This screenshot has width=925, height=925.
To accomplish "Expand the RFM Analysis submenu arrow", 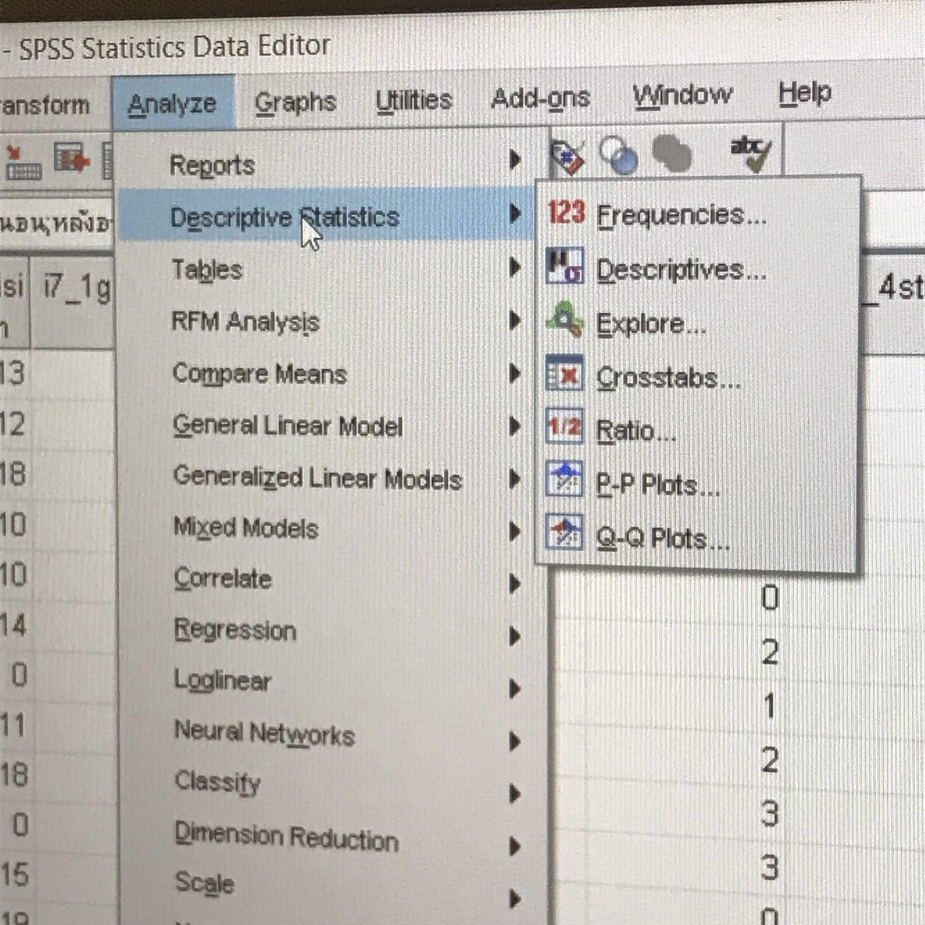I will [515, 320].
